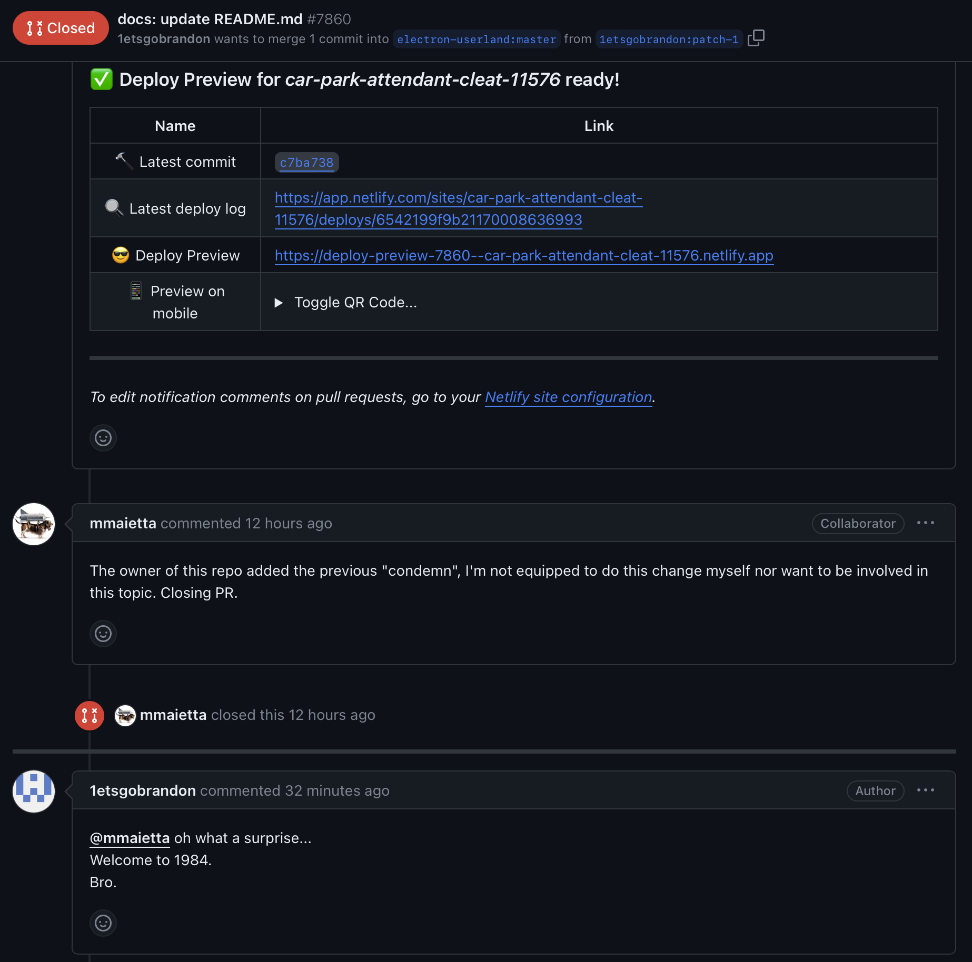This screenshot has width=972, height=962.
Task: Click electron-userland:master base branch label
Action: point(476,39)
